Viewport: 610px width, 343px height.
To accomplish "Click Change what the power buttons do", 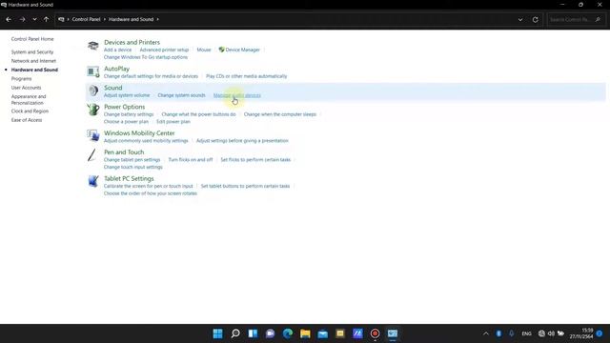I will click(198, 114).
